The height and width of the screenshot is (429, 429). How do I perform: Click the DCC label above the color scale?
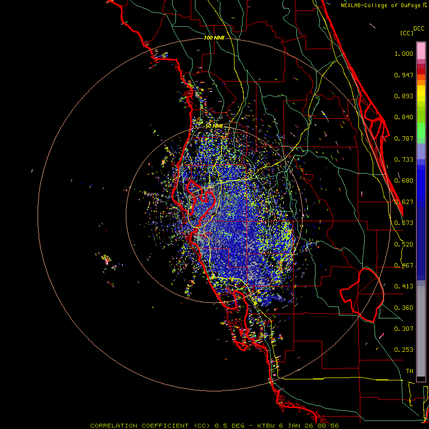[x=419, y=29]
